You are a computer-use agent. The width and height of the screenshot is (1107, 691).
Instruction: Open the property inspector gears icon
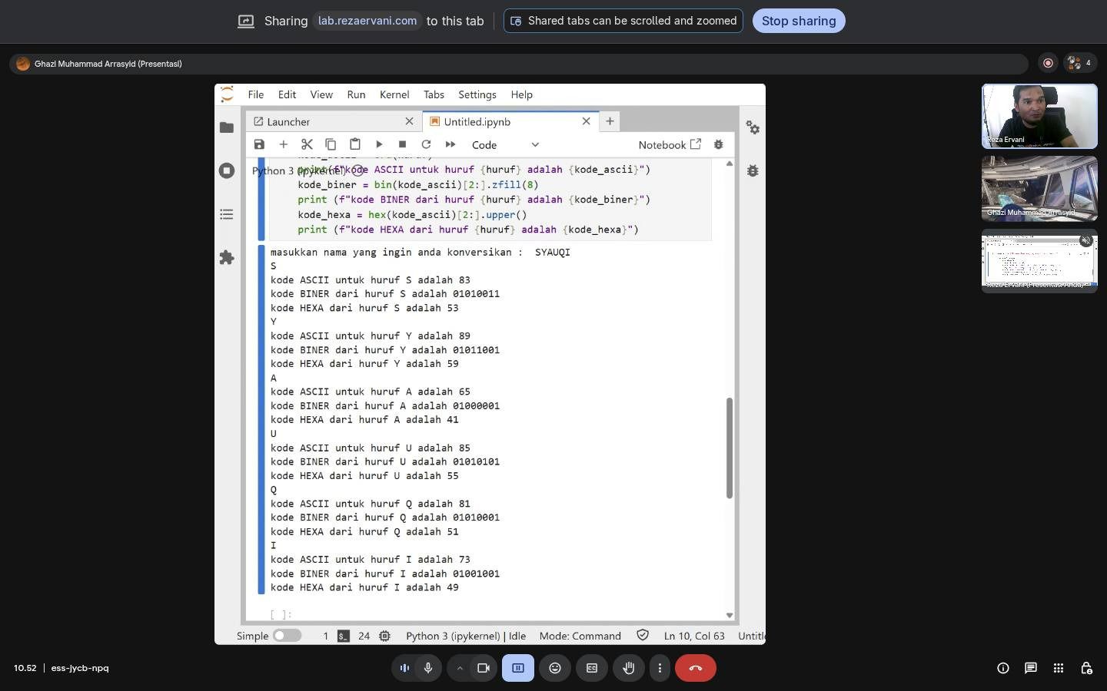click(753, 127)
